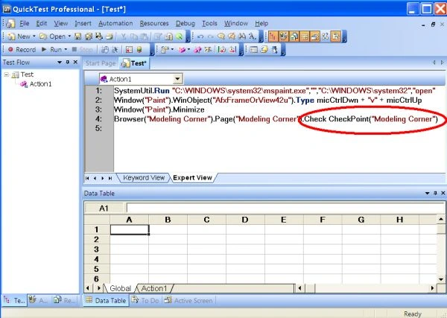Click the green magnifier toolbar icon

[x=179, y=36]
